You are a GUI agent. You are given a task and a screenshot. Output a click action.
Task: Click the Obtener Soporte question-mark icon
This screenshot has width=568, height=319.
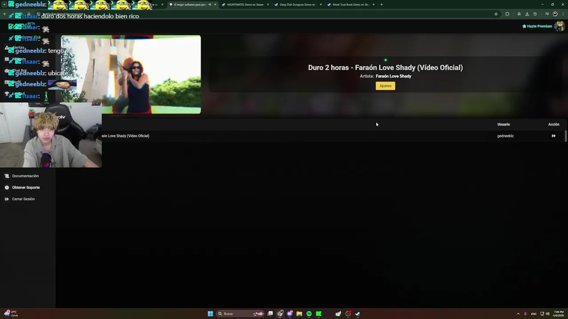(7, 187)
